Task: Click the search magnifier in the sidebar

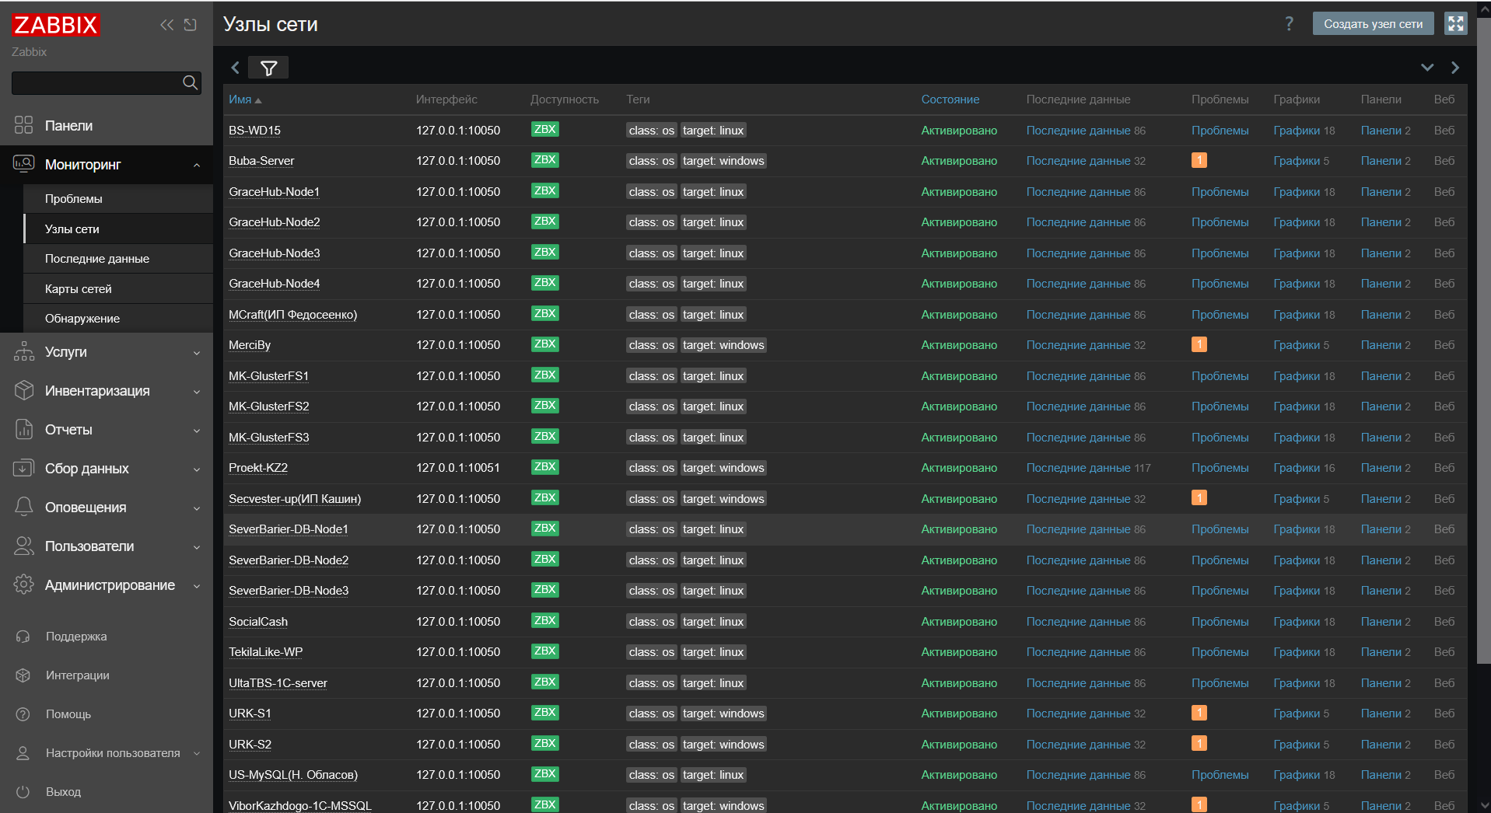Action: (x=190, y=82)
